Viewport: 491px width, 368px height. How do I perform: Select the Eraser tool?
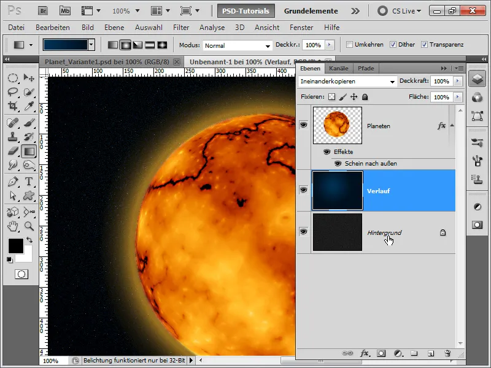[12, 151]
